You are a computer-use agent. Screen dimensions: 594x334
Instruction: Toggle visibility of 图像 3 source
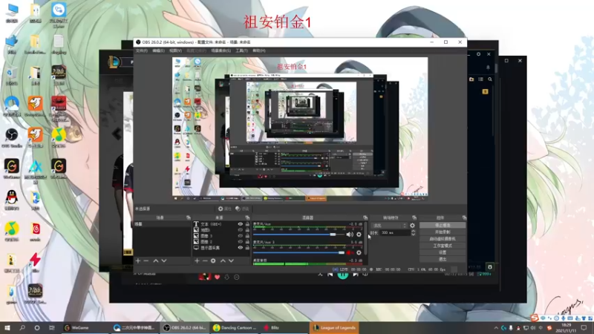pyautogui.click(x=240, y=236)
